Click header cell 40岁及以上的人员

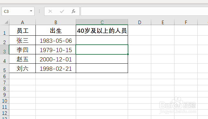click(102, 31)
